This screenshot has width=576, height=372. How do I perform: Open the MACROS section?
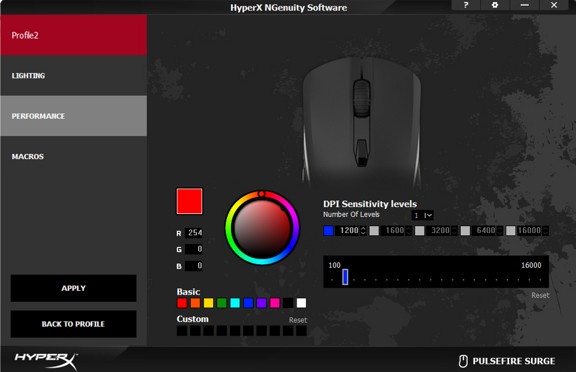click(74, 156)
